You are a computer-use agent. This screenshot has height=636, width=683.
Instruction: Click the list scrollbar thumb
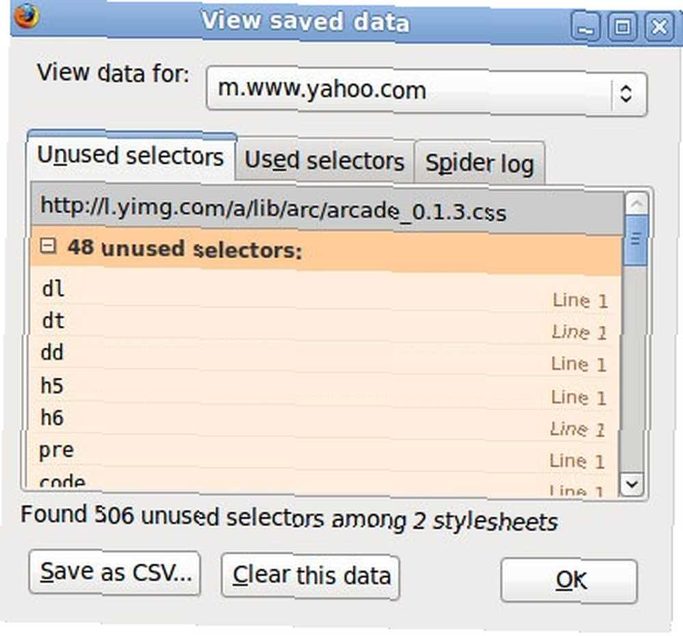(x=635, y=240)
